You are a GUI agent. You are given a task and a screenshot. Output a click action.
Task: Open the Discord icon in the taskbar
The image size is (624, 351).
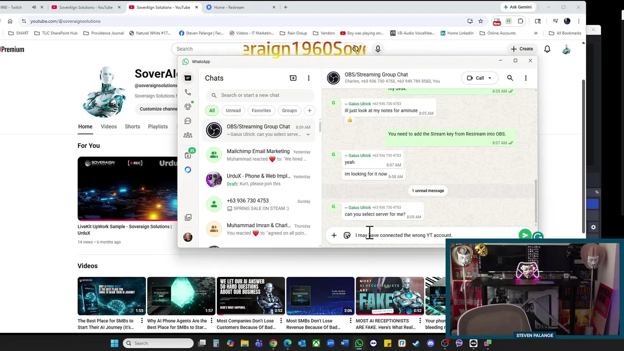tap(430, 343)
